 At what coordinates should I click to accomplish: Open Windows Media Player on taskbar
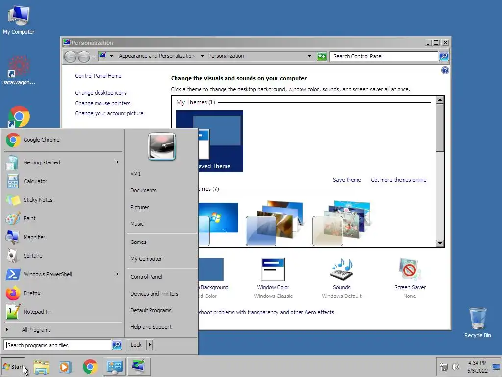coord(65,367)
